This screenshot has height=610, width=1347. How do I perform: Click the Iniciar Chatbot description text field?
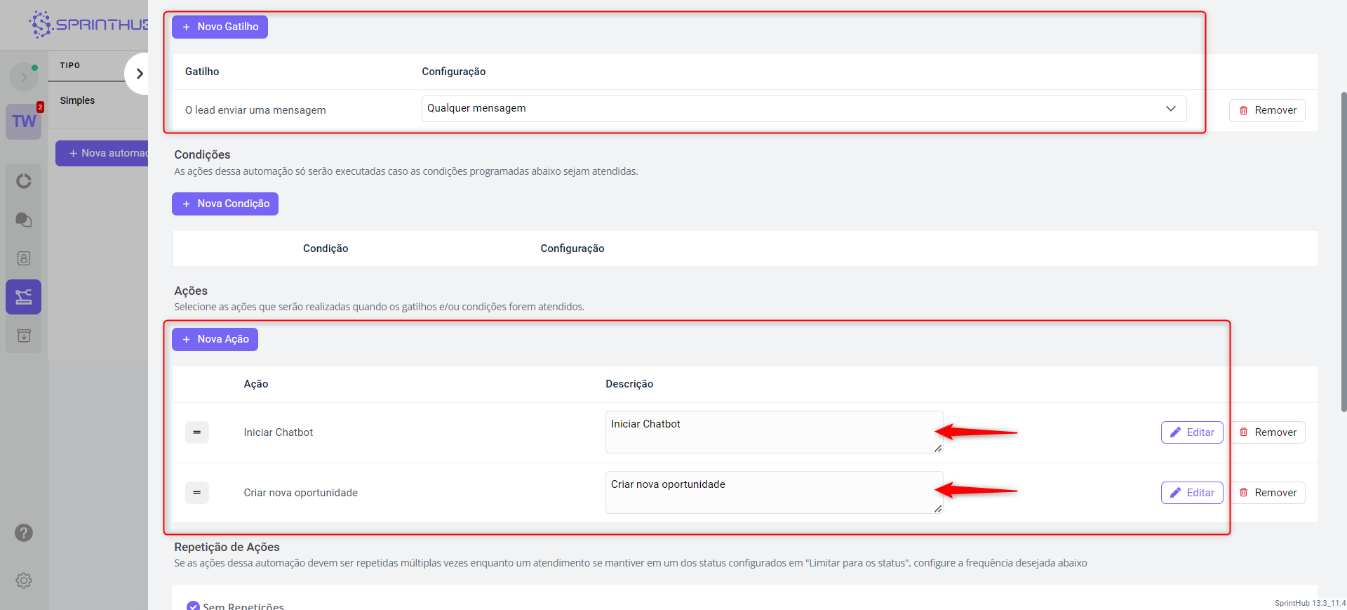773,432
